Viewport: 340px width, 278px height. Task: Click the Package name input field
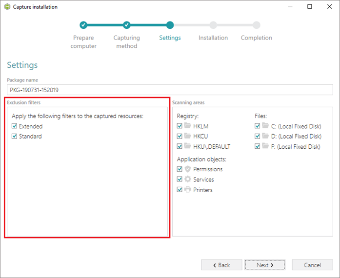[170, 90]
